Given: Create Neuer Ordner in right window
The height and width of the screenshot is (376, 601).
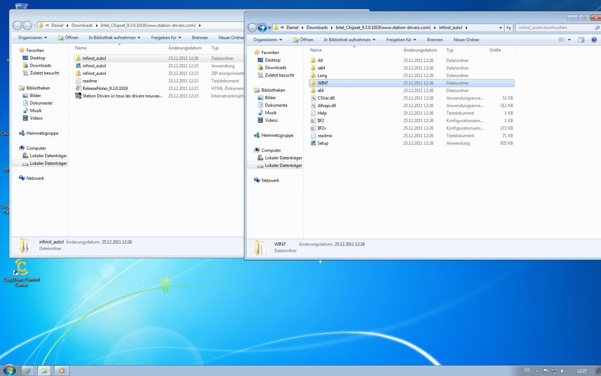Looking at the screenshot, I should click(466, 40).
